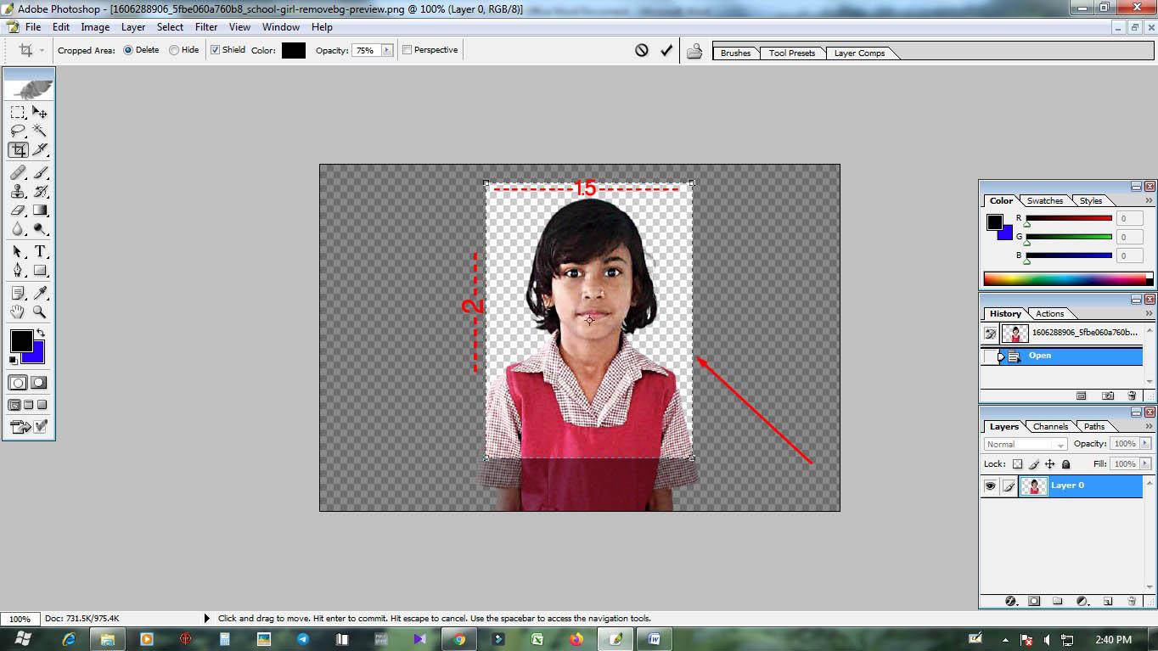Screen dimensions: 1158x651
Task: Select the Rectangle shape tool
Action: click(x=40, y=270)
